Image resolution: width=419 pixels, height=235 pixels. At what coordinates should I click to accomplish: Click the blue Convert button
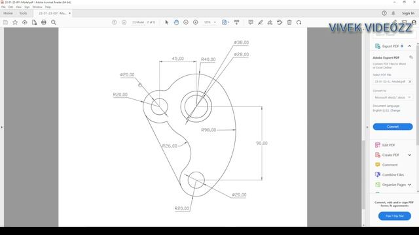tap(393, 127)
